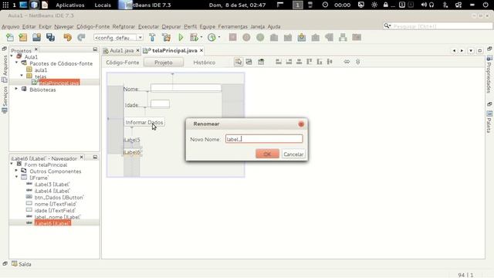Run the project with green play icon

pos(181,38)
